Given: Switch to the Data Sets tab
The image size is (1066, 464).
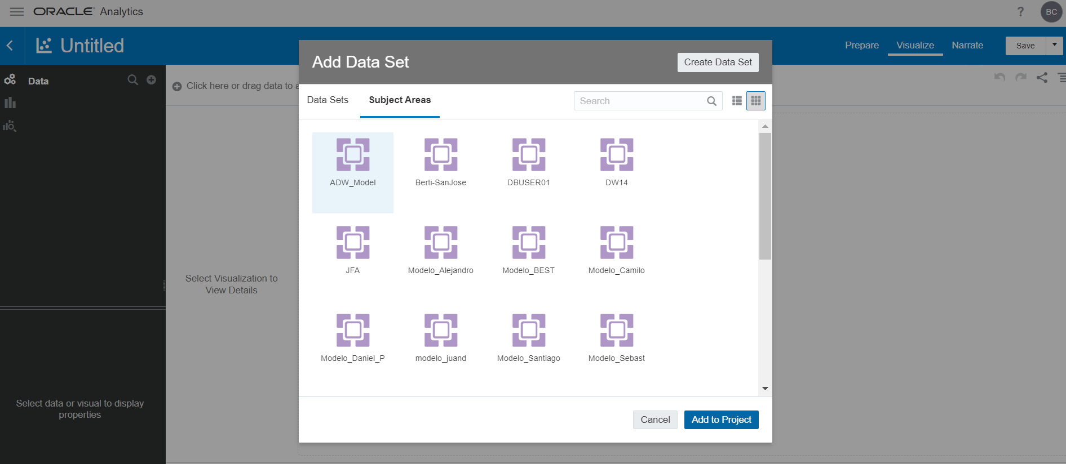Looking at the screenshot, I should tap(328, 100).
